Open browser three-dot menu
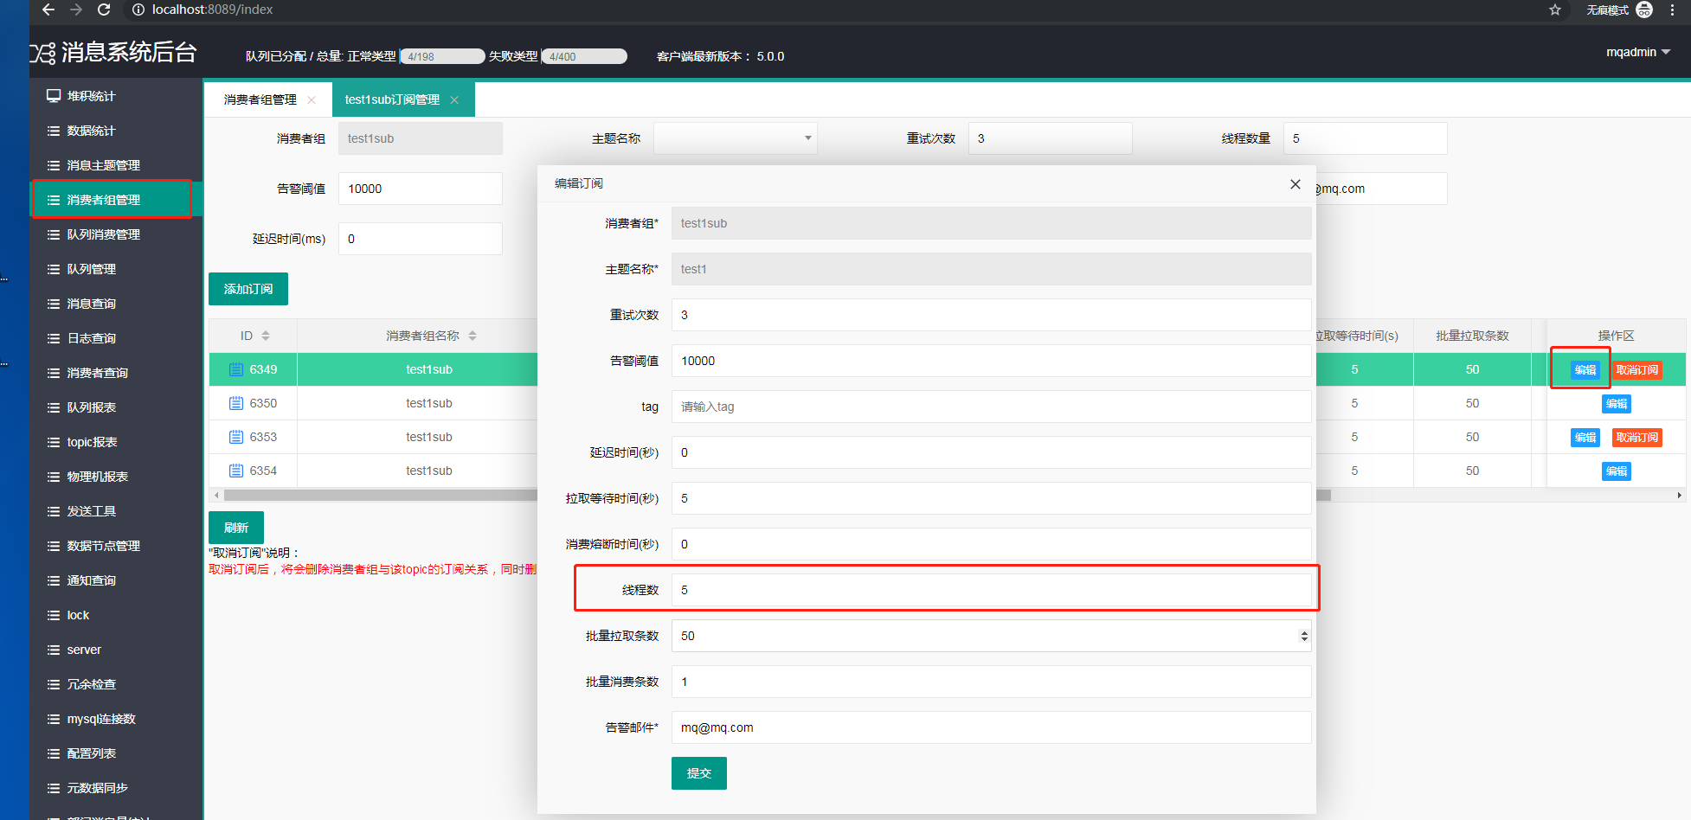The height and width of the screenshot is (820, 1691). pyautogui.click(x=1673, y=10)
